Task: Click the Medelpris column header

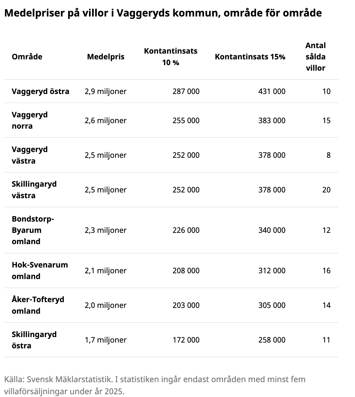Action: [106, 57]
